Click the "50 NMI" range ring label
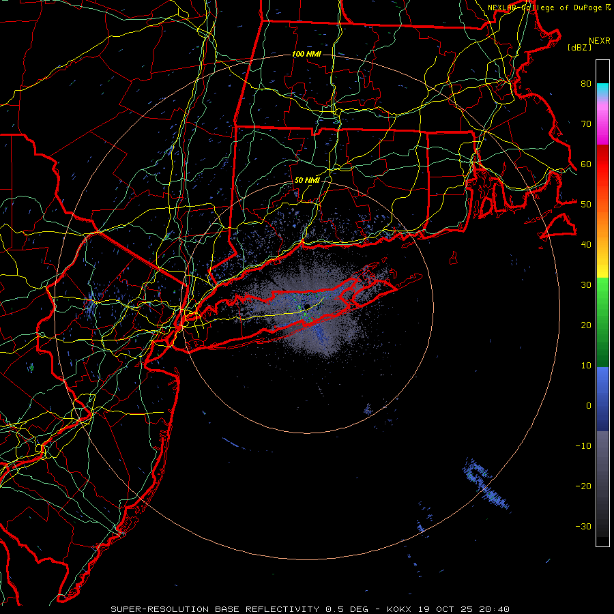Screen dimensions: 614x614 (x=307, y=180)
